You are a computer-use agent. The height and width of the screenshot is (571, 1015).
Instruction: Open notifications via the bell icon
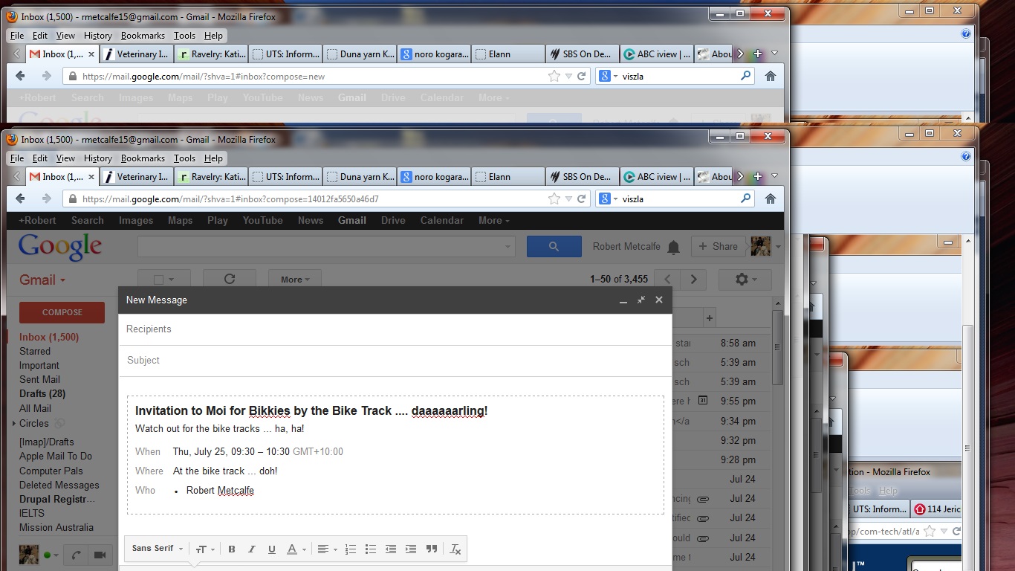click(x=673, y=247)
